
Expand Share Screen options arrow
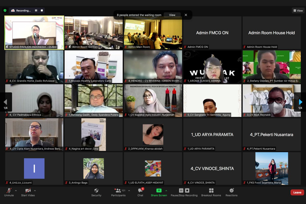166,191
